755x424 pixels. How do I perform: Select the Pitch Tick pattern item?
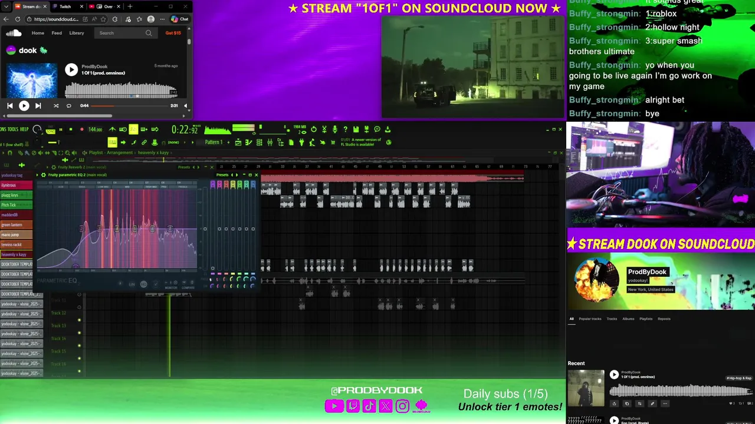(17, 205)
